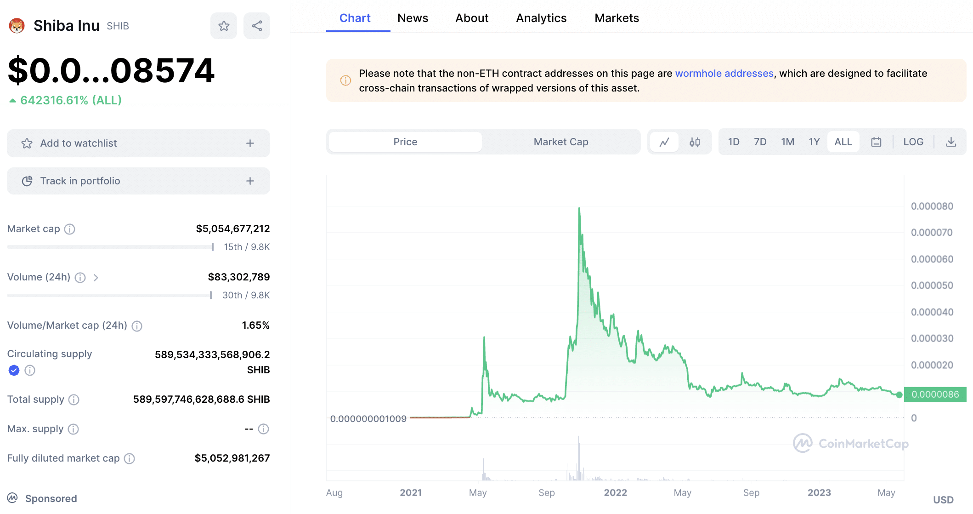Click the 0.000000001009 starting price label
Screen dimensions: 973x514
tap(368, 419)
